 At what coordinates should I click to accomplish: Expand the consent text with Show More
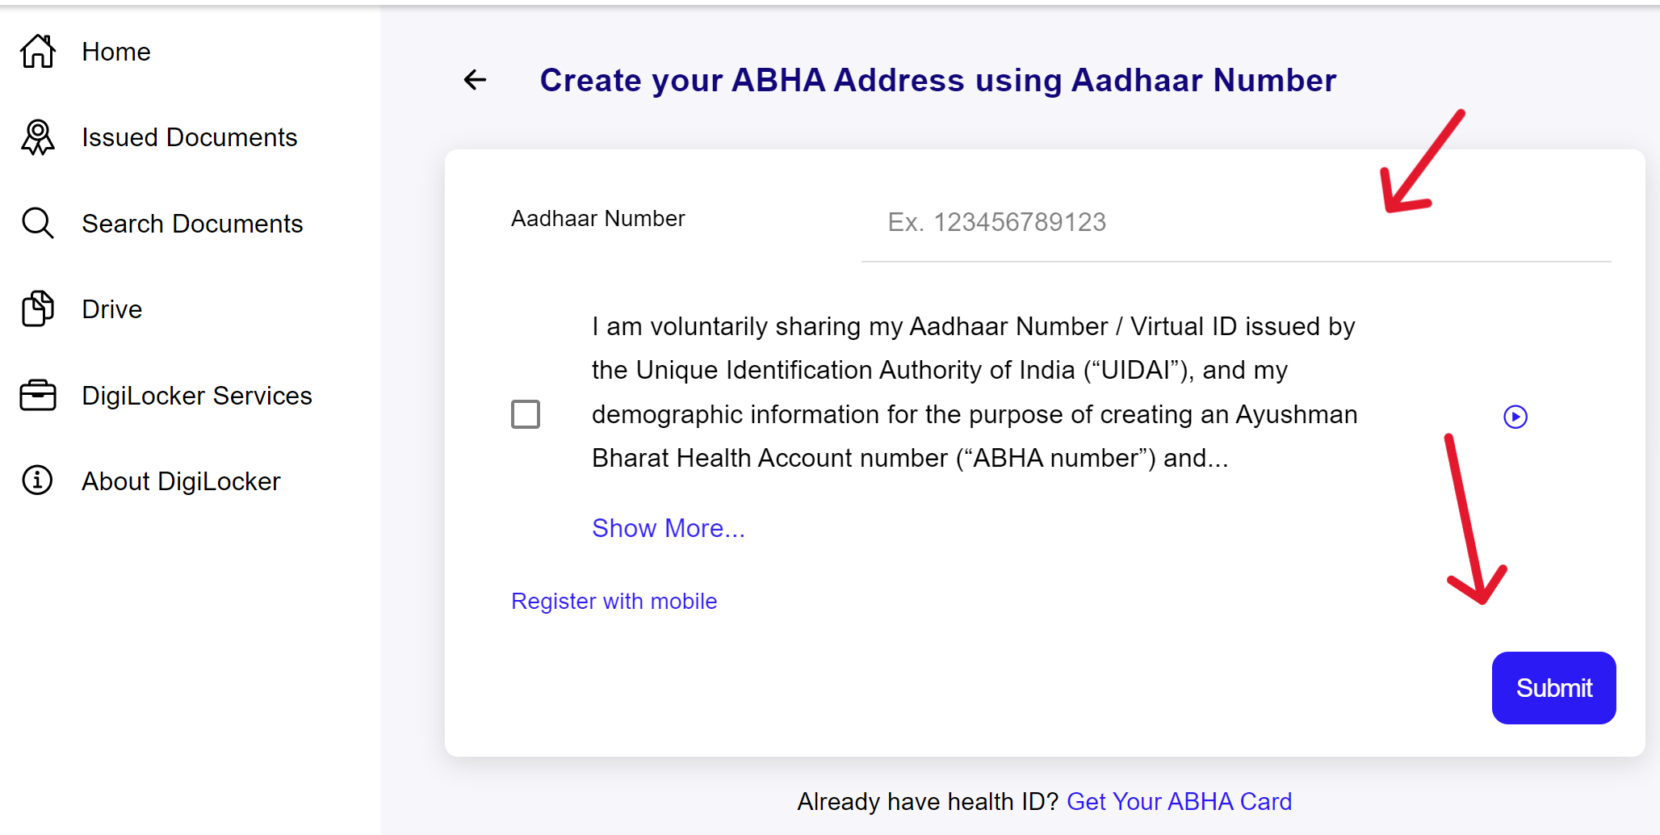(x=669, y=527)
